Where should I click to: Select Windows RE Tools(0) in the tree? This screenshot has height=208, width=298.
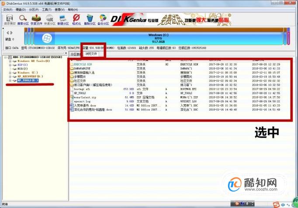click(34, 61)
